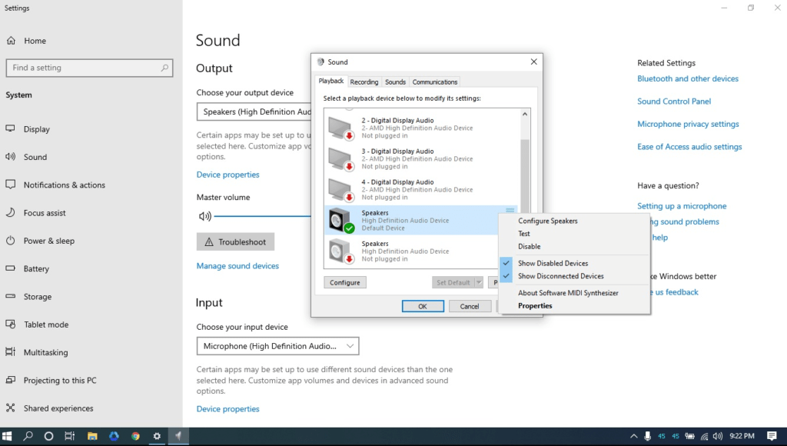Click the volume speaker icon in the taskbar
This screenshot has height=446, width=787.
(x=718, y=435)
